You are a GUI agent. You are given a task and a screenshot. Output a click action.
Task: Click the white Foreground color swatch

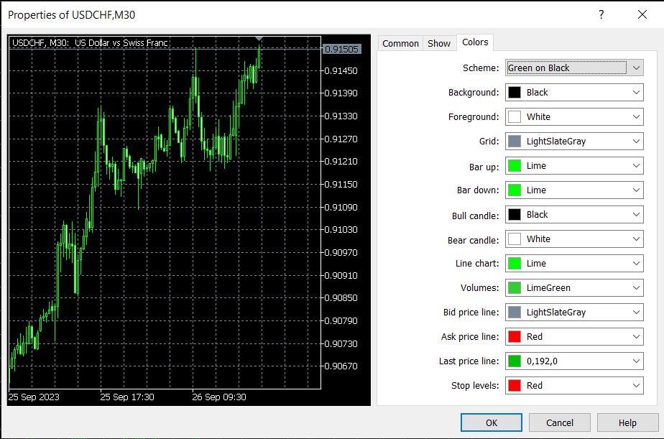pos(514,117)
